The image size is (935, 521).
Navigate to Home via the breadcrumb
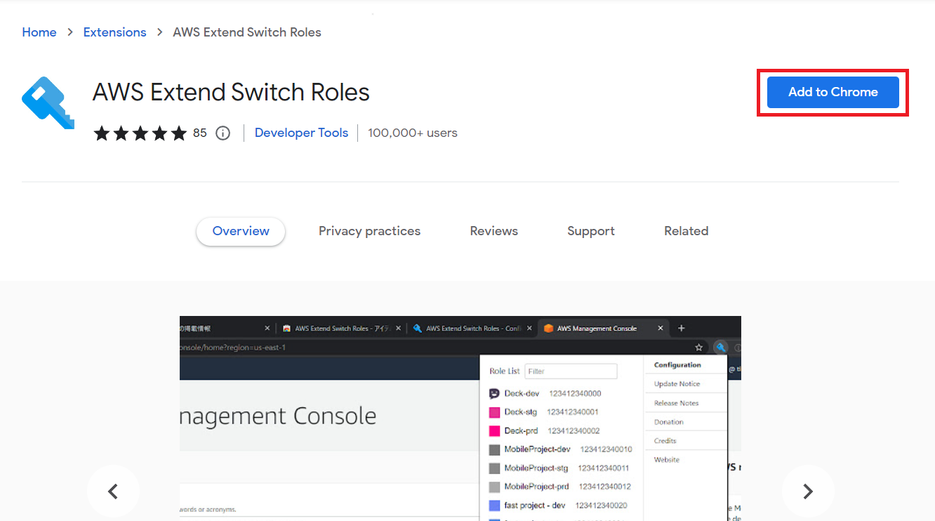[39, 32]
